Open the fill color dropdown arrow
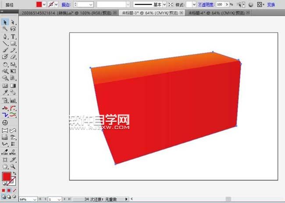Viewport: 285px width, 203px height. pos(44,4)
